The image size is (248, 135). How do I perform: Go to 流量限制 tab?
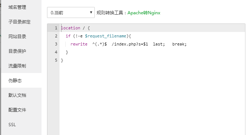(x=17, y=66)
